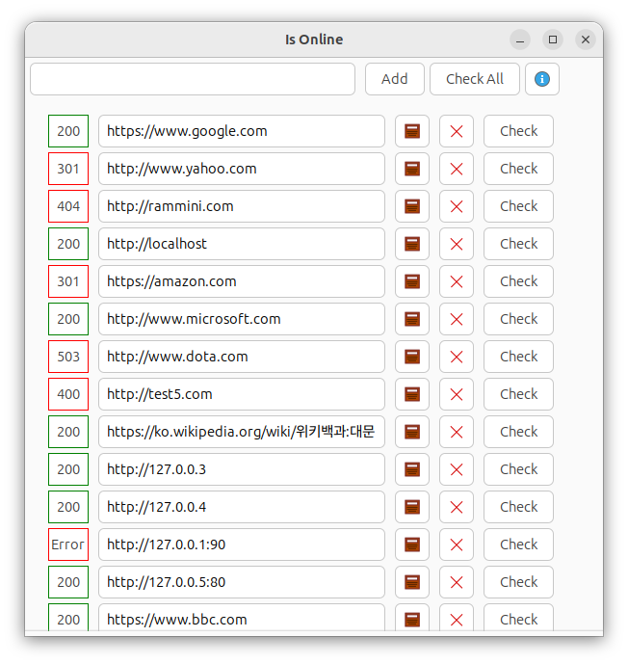Image resolution: width=628 pixels, height=664 pixels.
Task: Check the dota.com URL
Action: click(518, 357)
